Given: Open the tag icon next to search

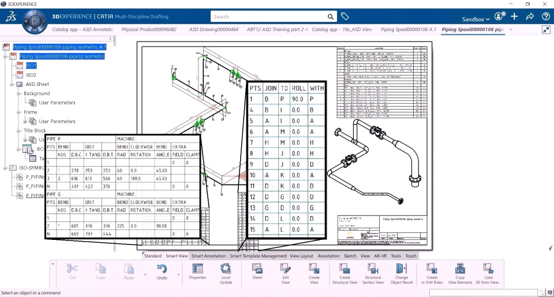Looking at the screenshot, I should point(345,16).
